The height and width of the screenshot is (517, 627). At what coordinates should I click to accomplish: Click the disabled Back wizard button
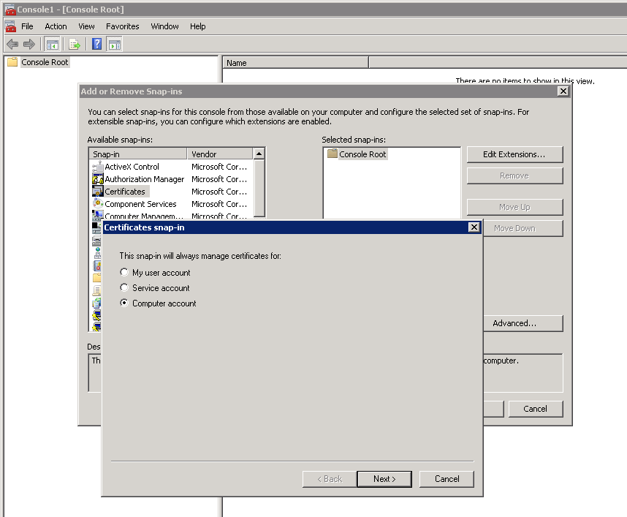click(330, 479)
